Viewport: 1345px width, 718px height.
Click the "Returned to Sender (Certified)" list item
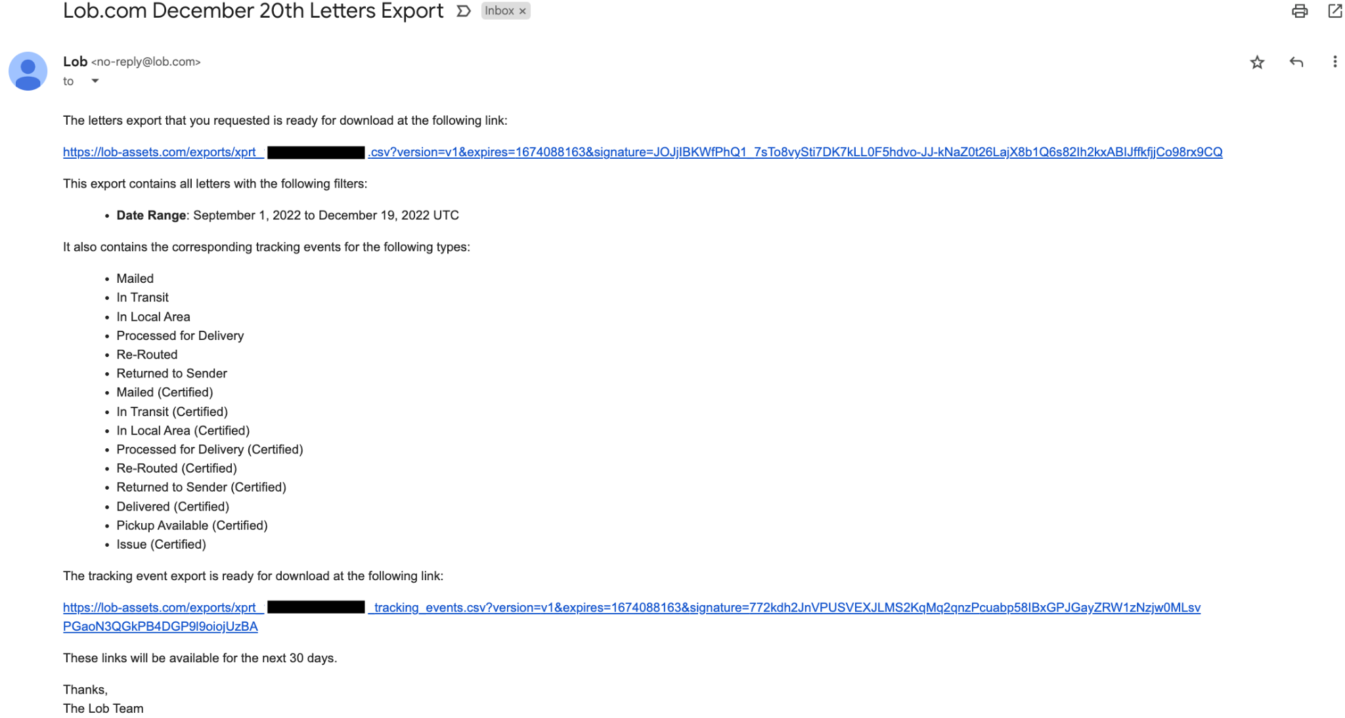(201, 487)
